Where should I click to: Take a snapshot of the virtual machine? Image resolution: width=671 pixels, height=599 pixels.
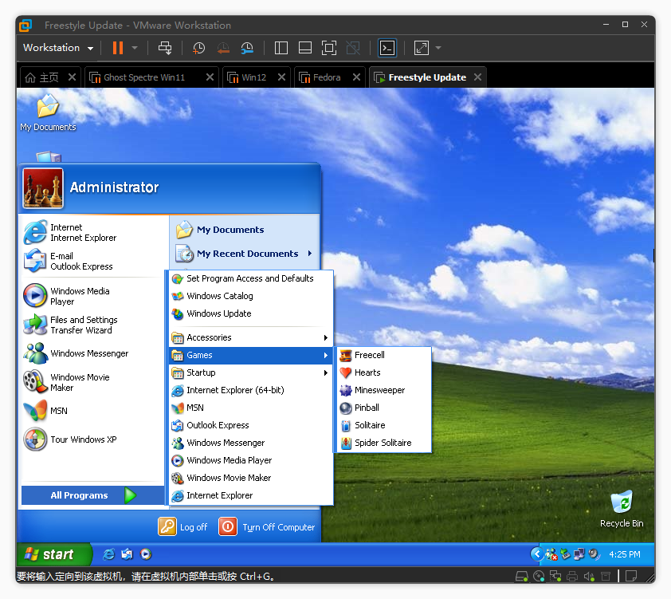coord(198,48)
